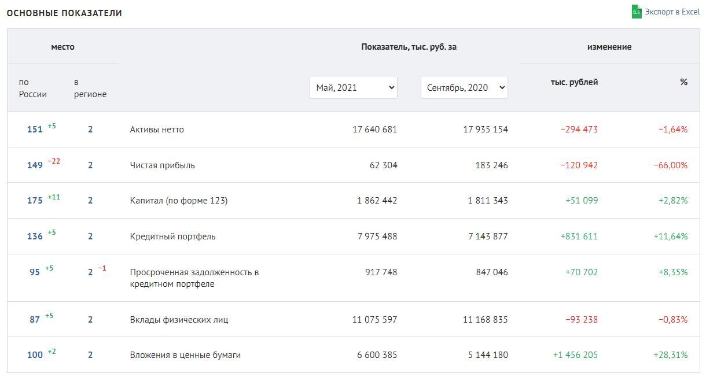This screenshot has height=377, width=706.
Task: Click the 5 144 180 securities value
Action: coord(488,355)
